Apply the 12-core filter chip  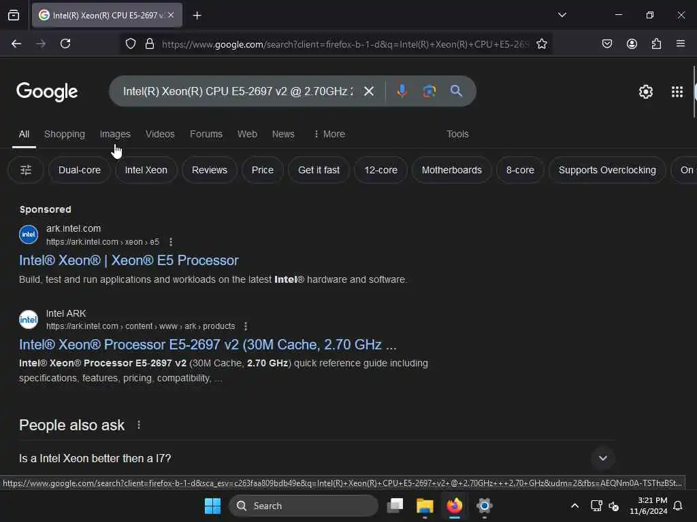[x=381, y=170]
